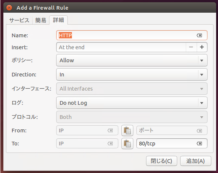Click into the Name text field

point(132,35)
